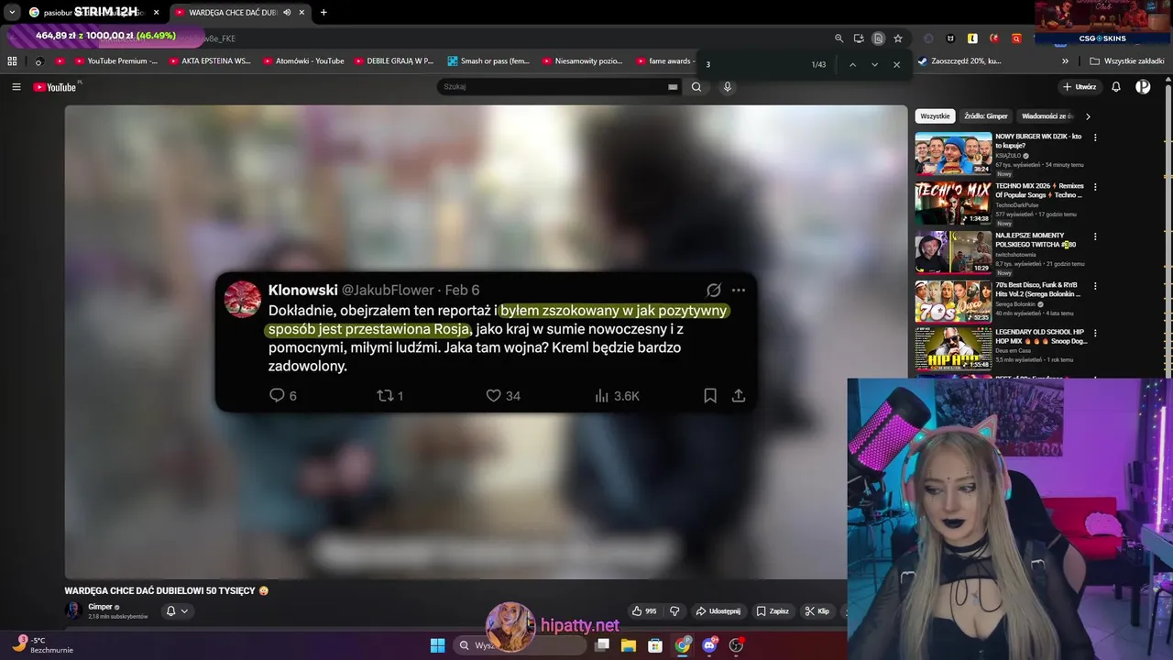Viewport: 1173px width, 660px height.
Task: Mute the WARDĘGA tab audio speaker icon
Action: (287, 13)
